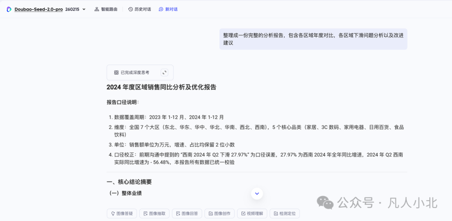Image resolution: width=452 pixels, height=221 pixels.
Task: Click the （一）整体业绩 subheading
Action: (126, 193)
